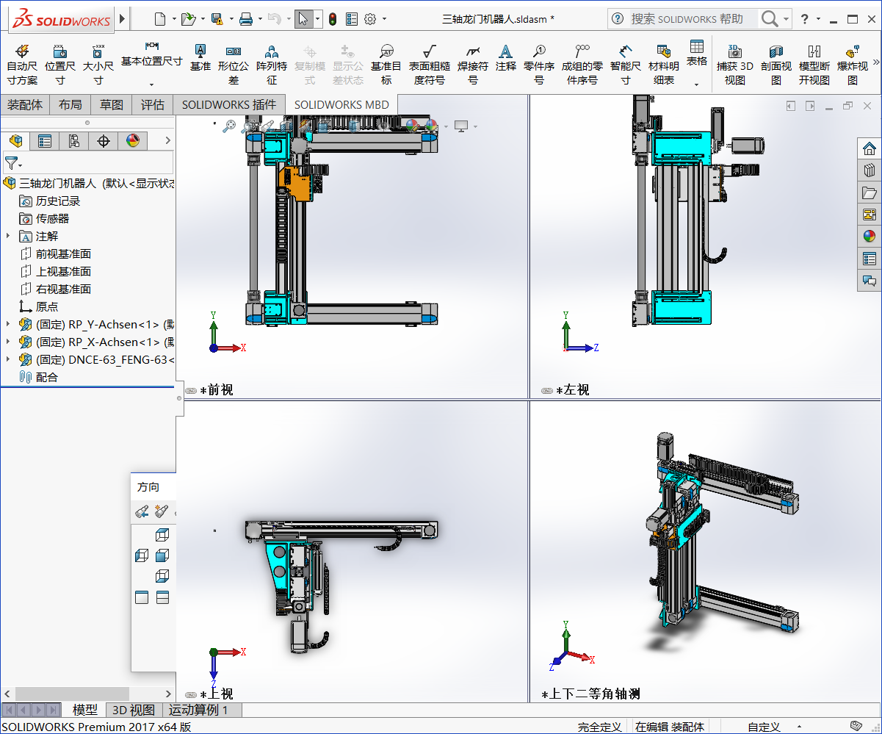Insert a 注释 note annotation
Screen dimensions: 882x734
point(505,57)
